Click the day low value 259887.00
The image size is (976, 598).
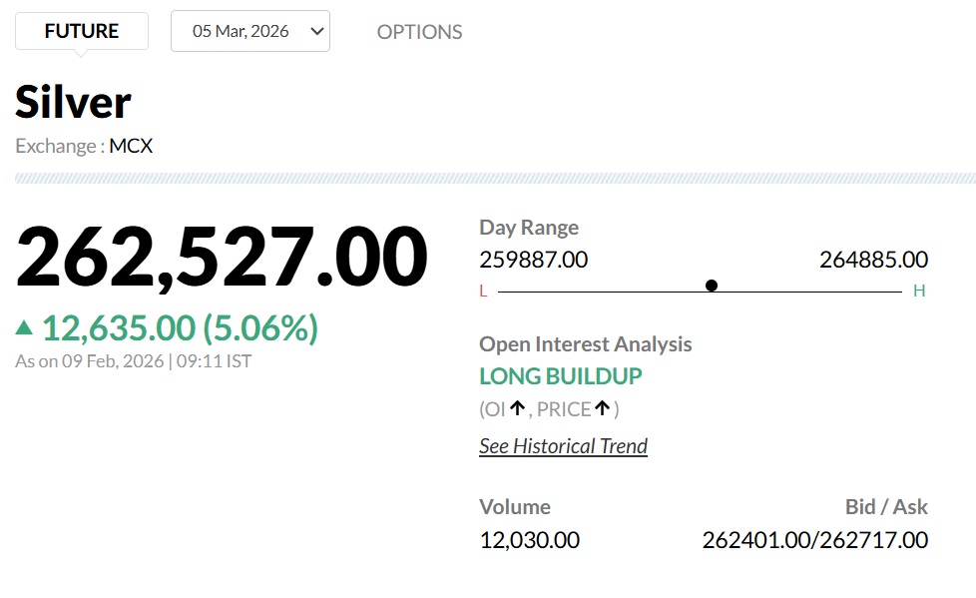pyautogui.click(x=533, y=260)
